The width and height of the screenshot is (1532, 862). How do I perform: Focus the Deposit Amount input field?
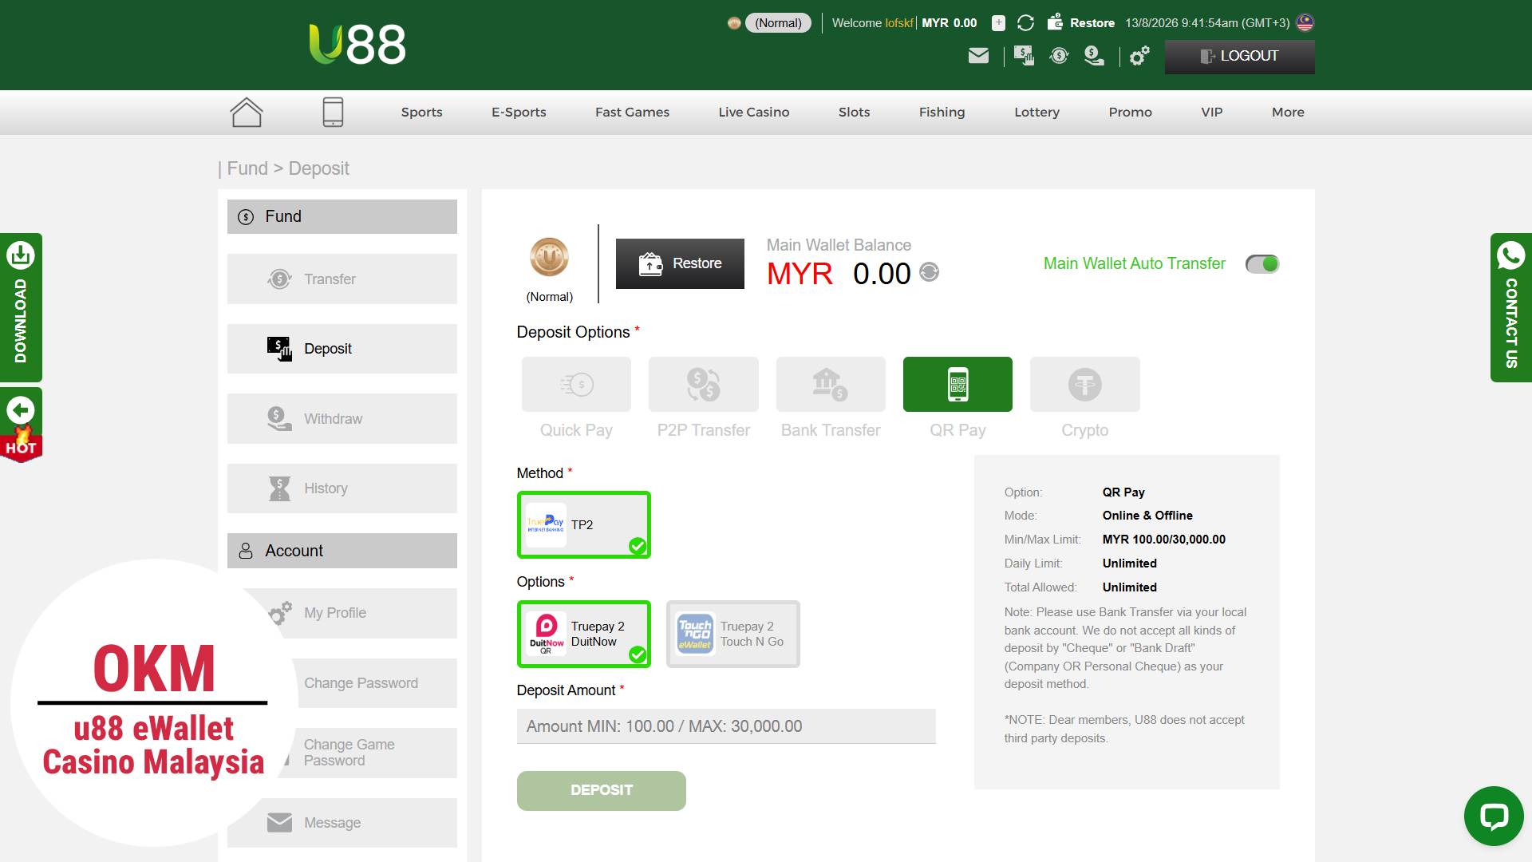tap(726, 726)
